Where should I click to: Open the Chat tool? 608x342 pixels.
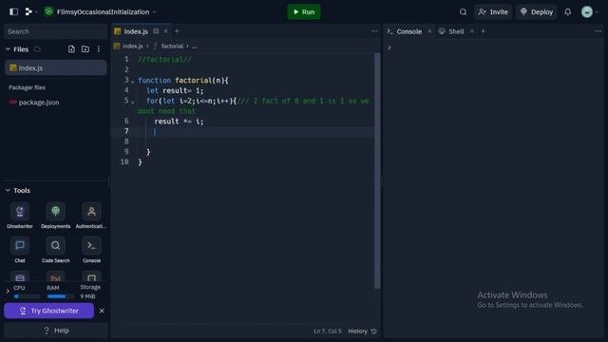(x=20, y=250)
